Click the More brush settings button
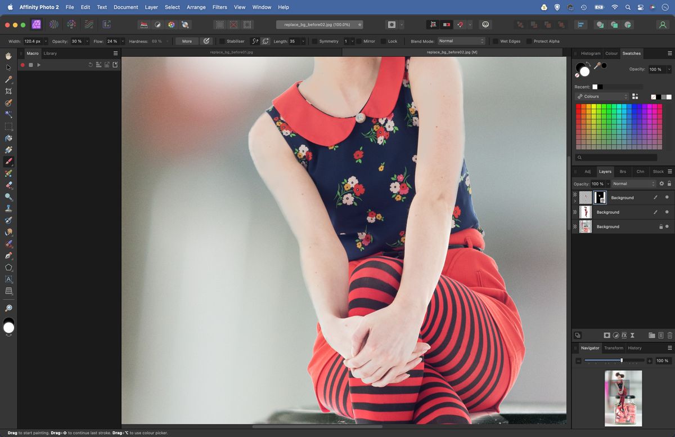The image size is (675, 437). (x=186, y=41)
